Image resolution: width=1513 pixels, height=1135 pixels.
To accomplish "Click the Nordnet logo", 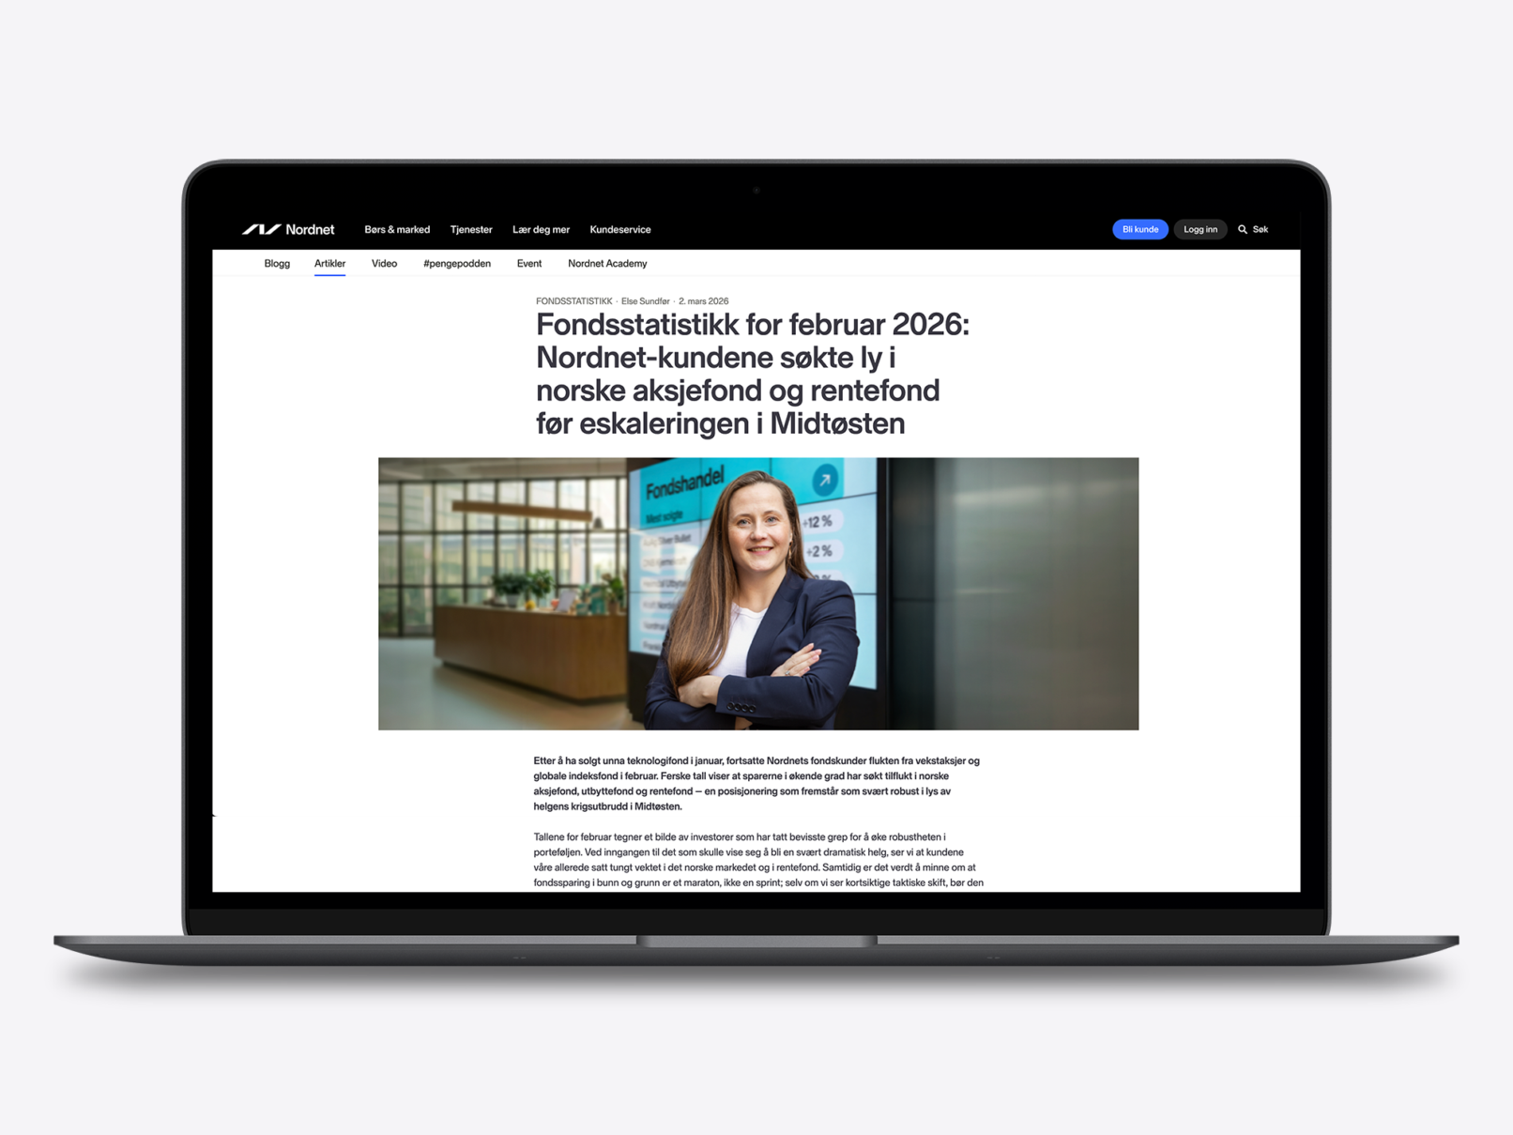I will pyautogui.click(x=288, y=230).
